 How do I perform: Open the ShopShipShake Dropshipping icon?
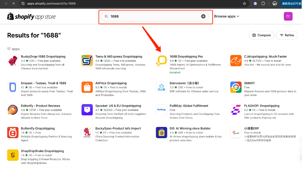[x=13, y=155]
